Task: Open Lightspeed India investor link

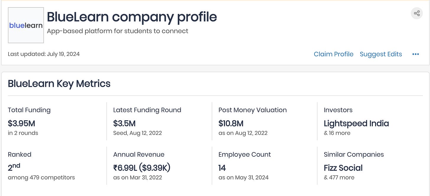Action: (x=356, y=123)
